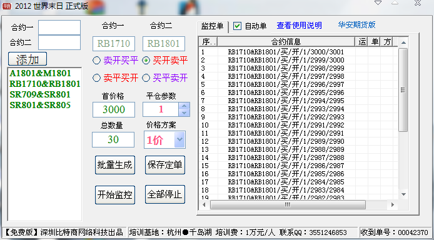Select row 12 with prices 2989/2990
The image size is (434, 240).
pos(298,141)
